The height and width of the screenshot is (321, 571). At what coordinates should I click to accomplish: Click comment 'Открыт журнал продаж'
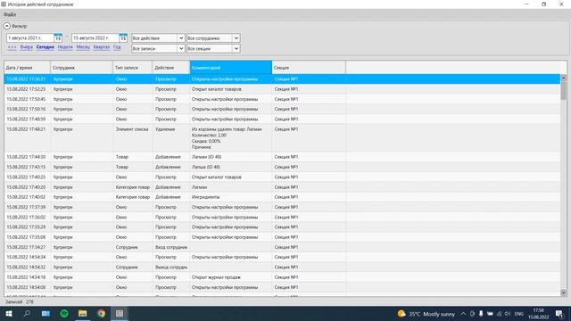[216, 277]
